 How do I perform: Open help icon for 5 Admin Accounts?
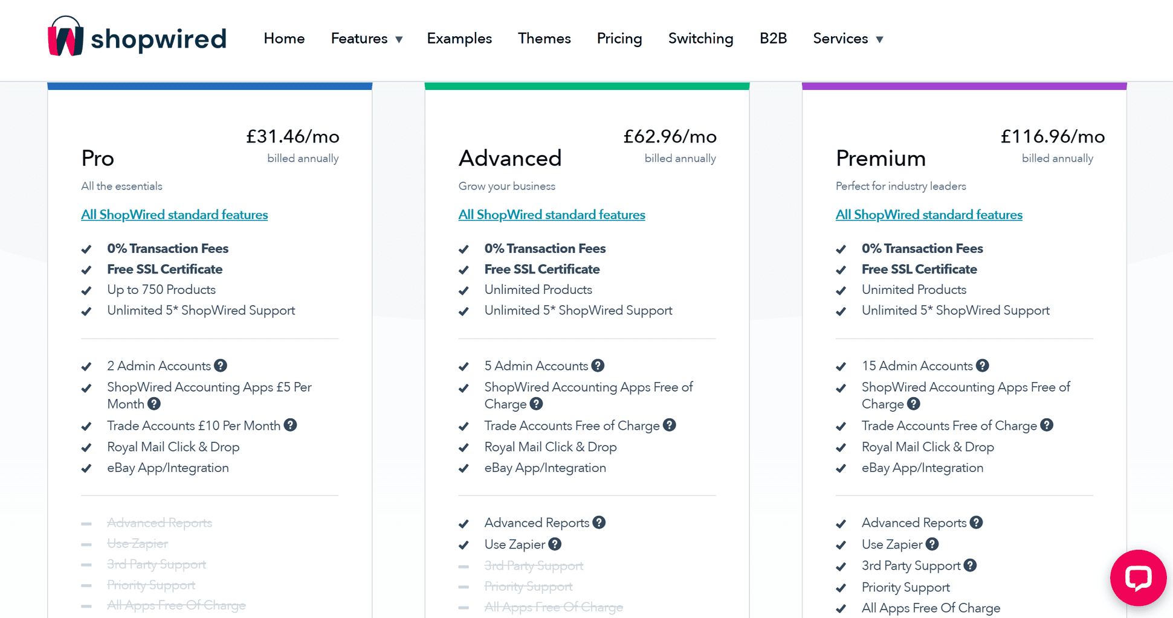pos(598,366)
